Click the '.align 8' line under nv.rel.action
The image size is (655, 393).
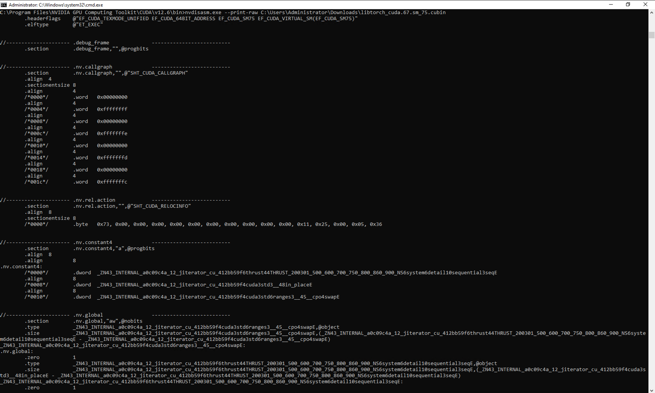pos(38,212)
